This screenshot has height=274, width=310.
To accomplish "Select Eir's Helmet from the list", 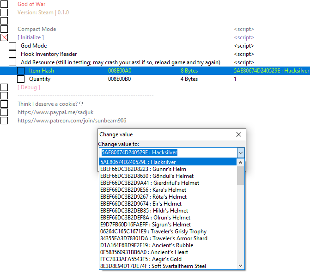I will [168, 204].
